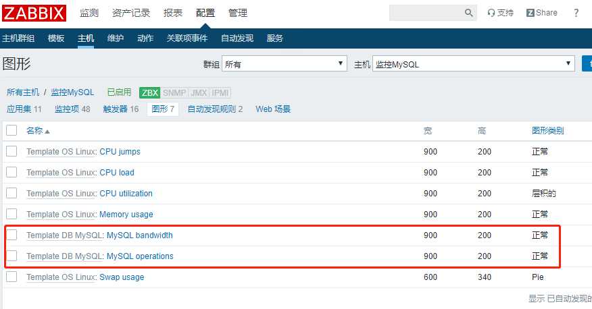Screen dimensions: 592x309
Task: Go to 关联项事件 submenu
Action: (x=187, y=38)
